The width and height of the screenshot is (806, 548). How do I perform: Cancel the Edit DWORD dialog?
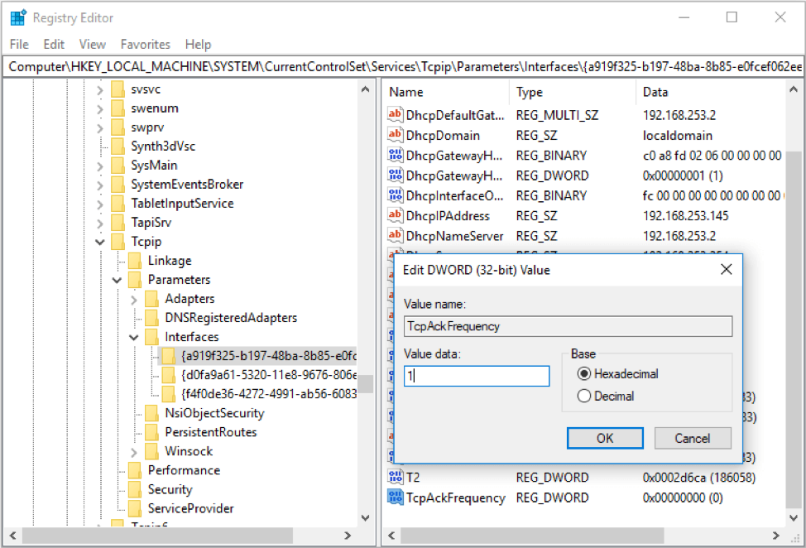(x=693, y=438)
